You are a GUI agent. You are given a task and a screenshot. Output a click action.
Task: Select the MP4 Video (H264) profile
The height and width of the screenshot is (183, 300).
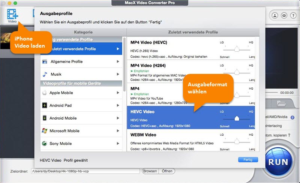[x=191, y=71]
